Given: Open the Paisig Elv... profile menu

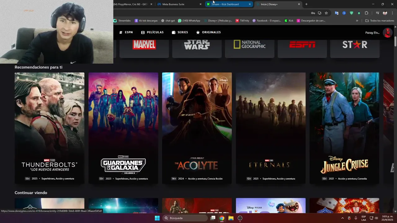Looking at the screenshot, I should pos(372,33).
